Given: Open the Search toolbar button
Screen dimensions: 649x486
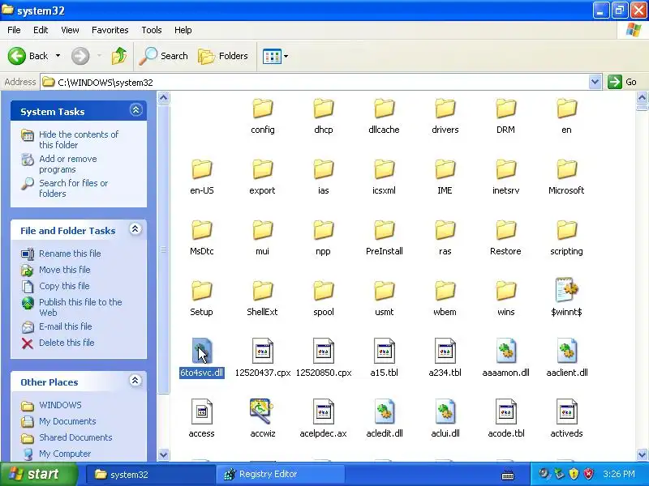Looking at the screenshot, I should (x=164, y=56).
